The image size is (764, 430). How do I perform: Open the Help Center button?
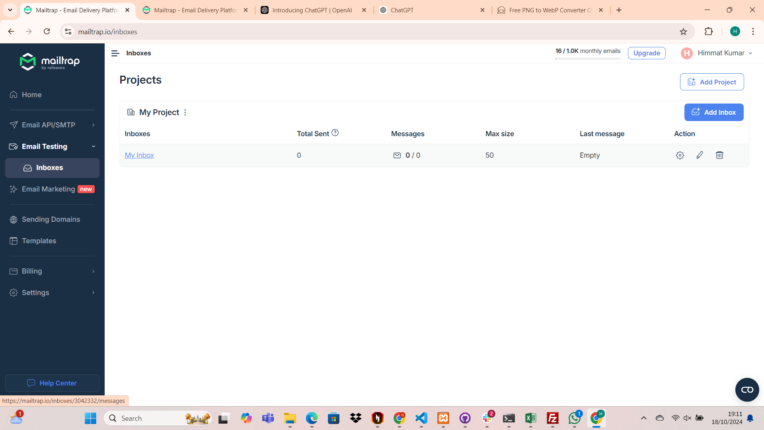point(53,383)
